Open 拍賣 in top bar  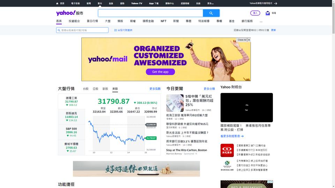tap(198, 3)
